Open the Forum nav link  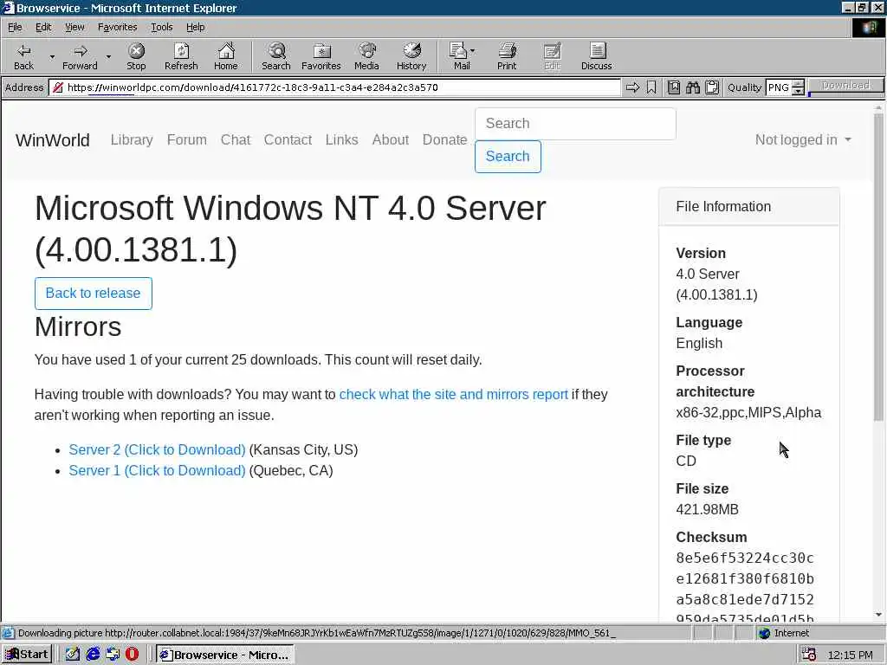click(187, 139)
